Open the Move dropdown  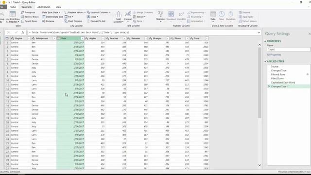[93, 17]
